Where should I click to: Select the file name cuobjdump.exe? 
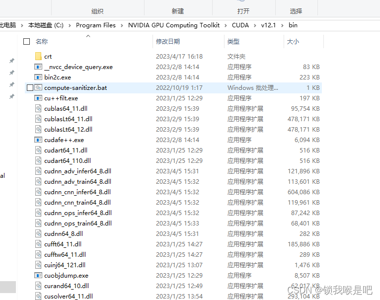[x=66, y=275]
